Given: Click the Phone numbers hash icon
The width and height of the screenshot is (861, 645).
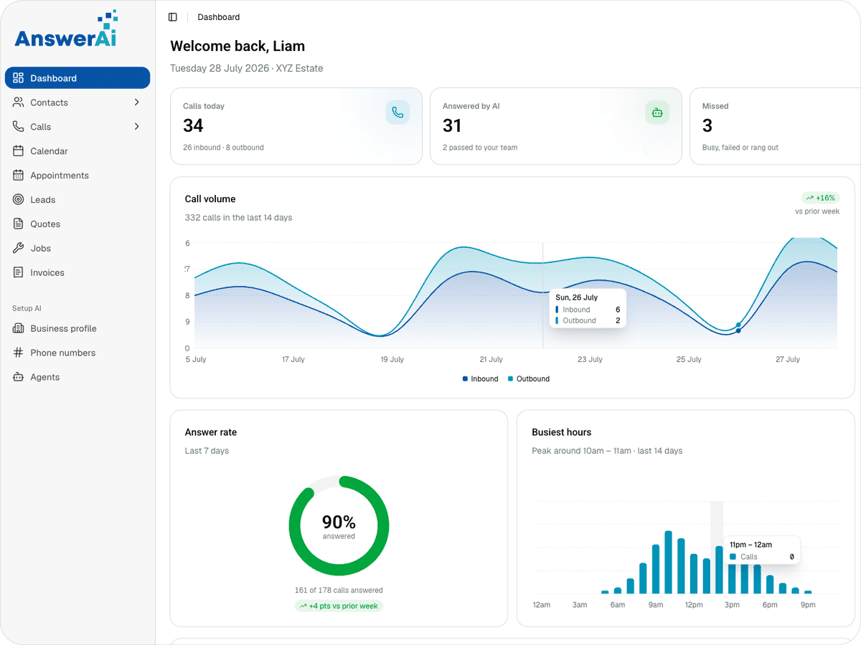Looking at the screenshot, I should 18,353.
